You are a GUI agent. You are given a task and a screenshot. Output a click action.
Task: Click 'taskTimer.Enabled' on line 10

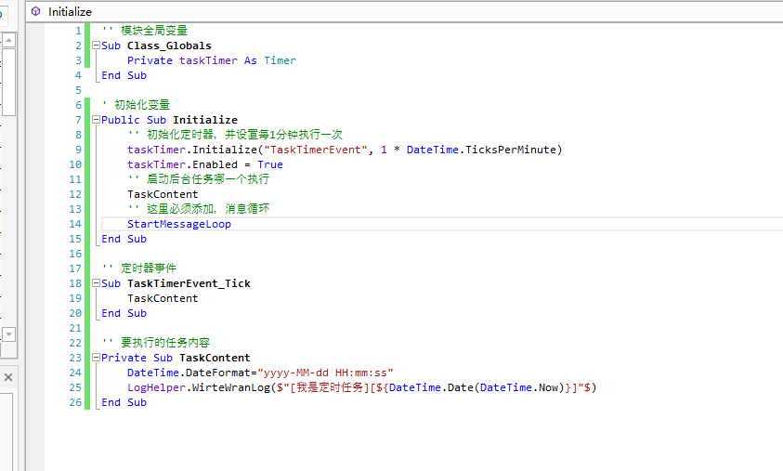[x=182, y=164]
